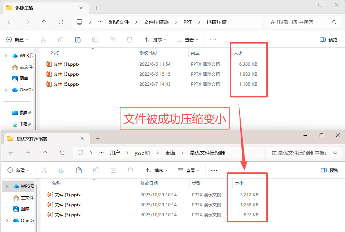
Task: Open 查看 dropdown in 星优文件压缩器 window
Action: point(188,170)
